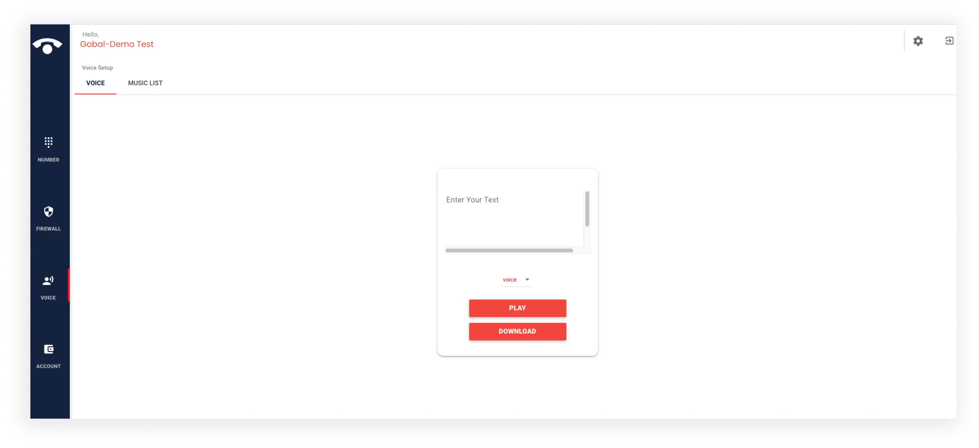Expand the voice dropdown selector

[526, 279]
